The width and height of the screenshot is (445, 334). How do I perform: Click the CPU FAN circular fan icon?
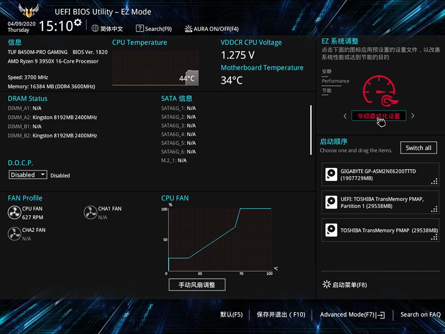pyautogui.click(x=15, y=212)
